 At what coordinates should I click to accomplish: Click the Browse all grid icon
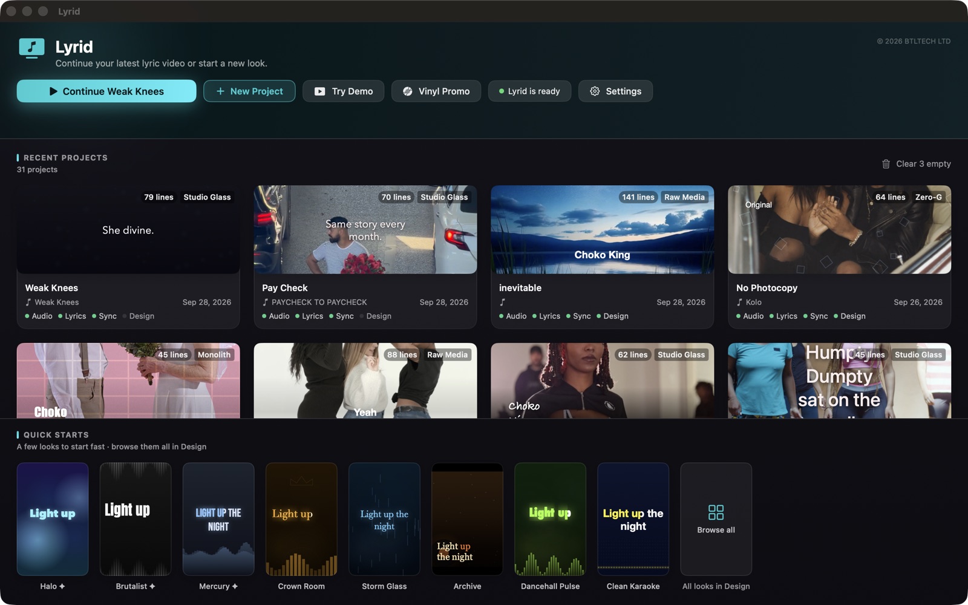click(716, 512)
